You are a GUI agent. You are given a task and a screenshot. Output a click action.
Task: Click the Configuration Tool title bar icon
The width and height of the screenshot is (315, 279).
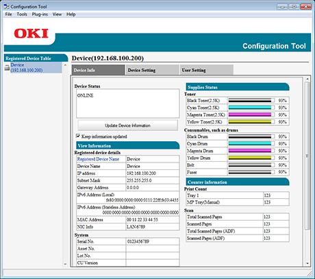point(6,6)
